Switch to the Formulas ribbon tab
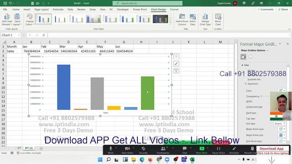The width and height of the screenshot is (292, 164). coord(58,9)
